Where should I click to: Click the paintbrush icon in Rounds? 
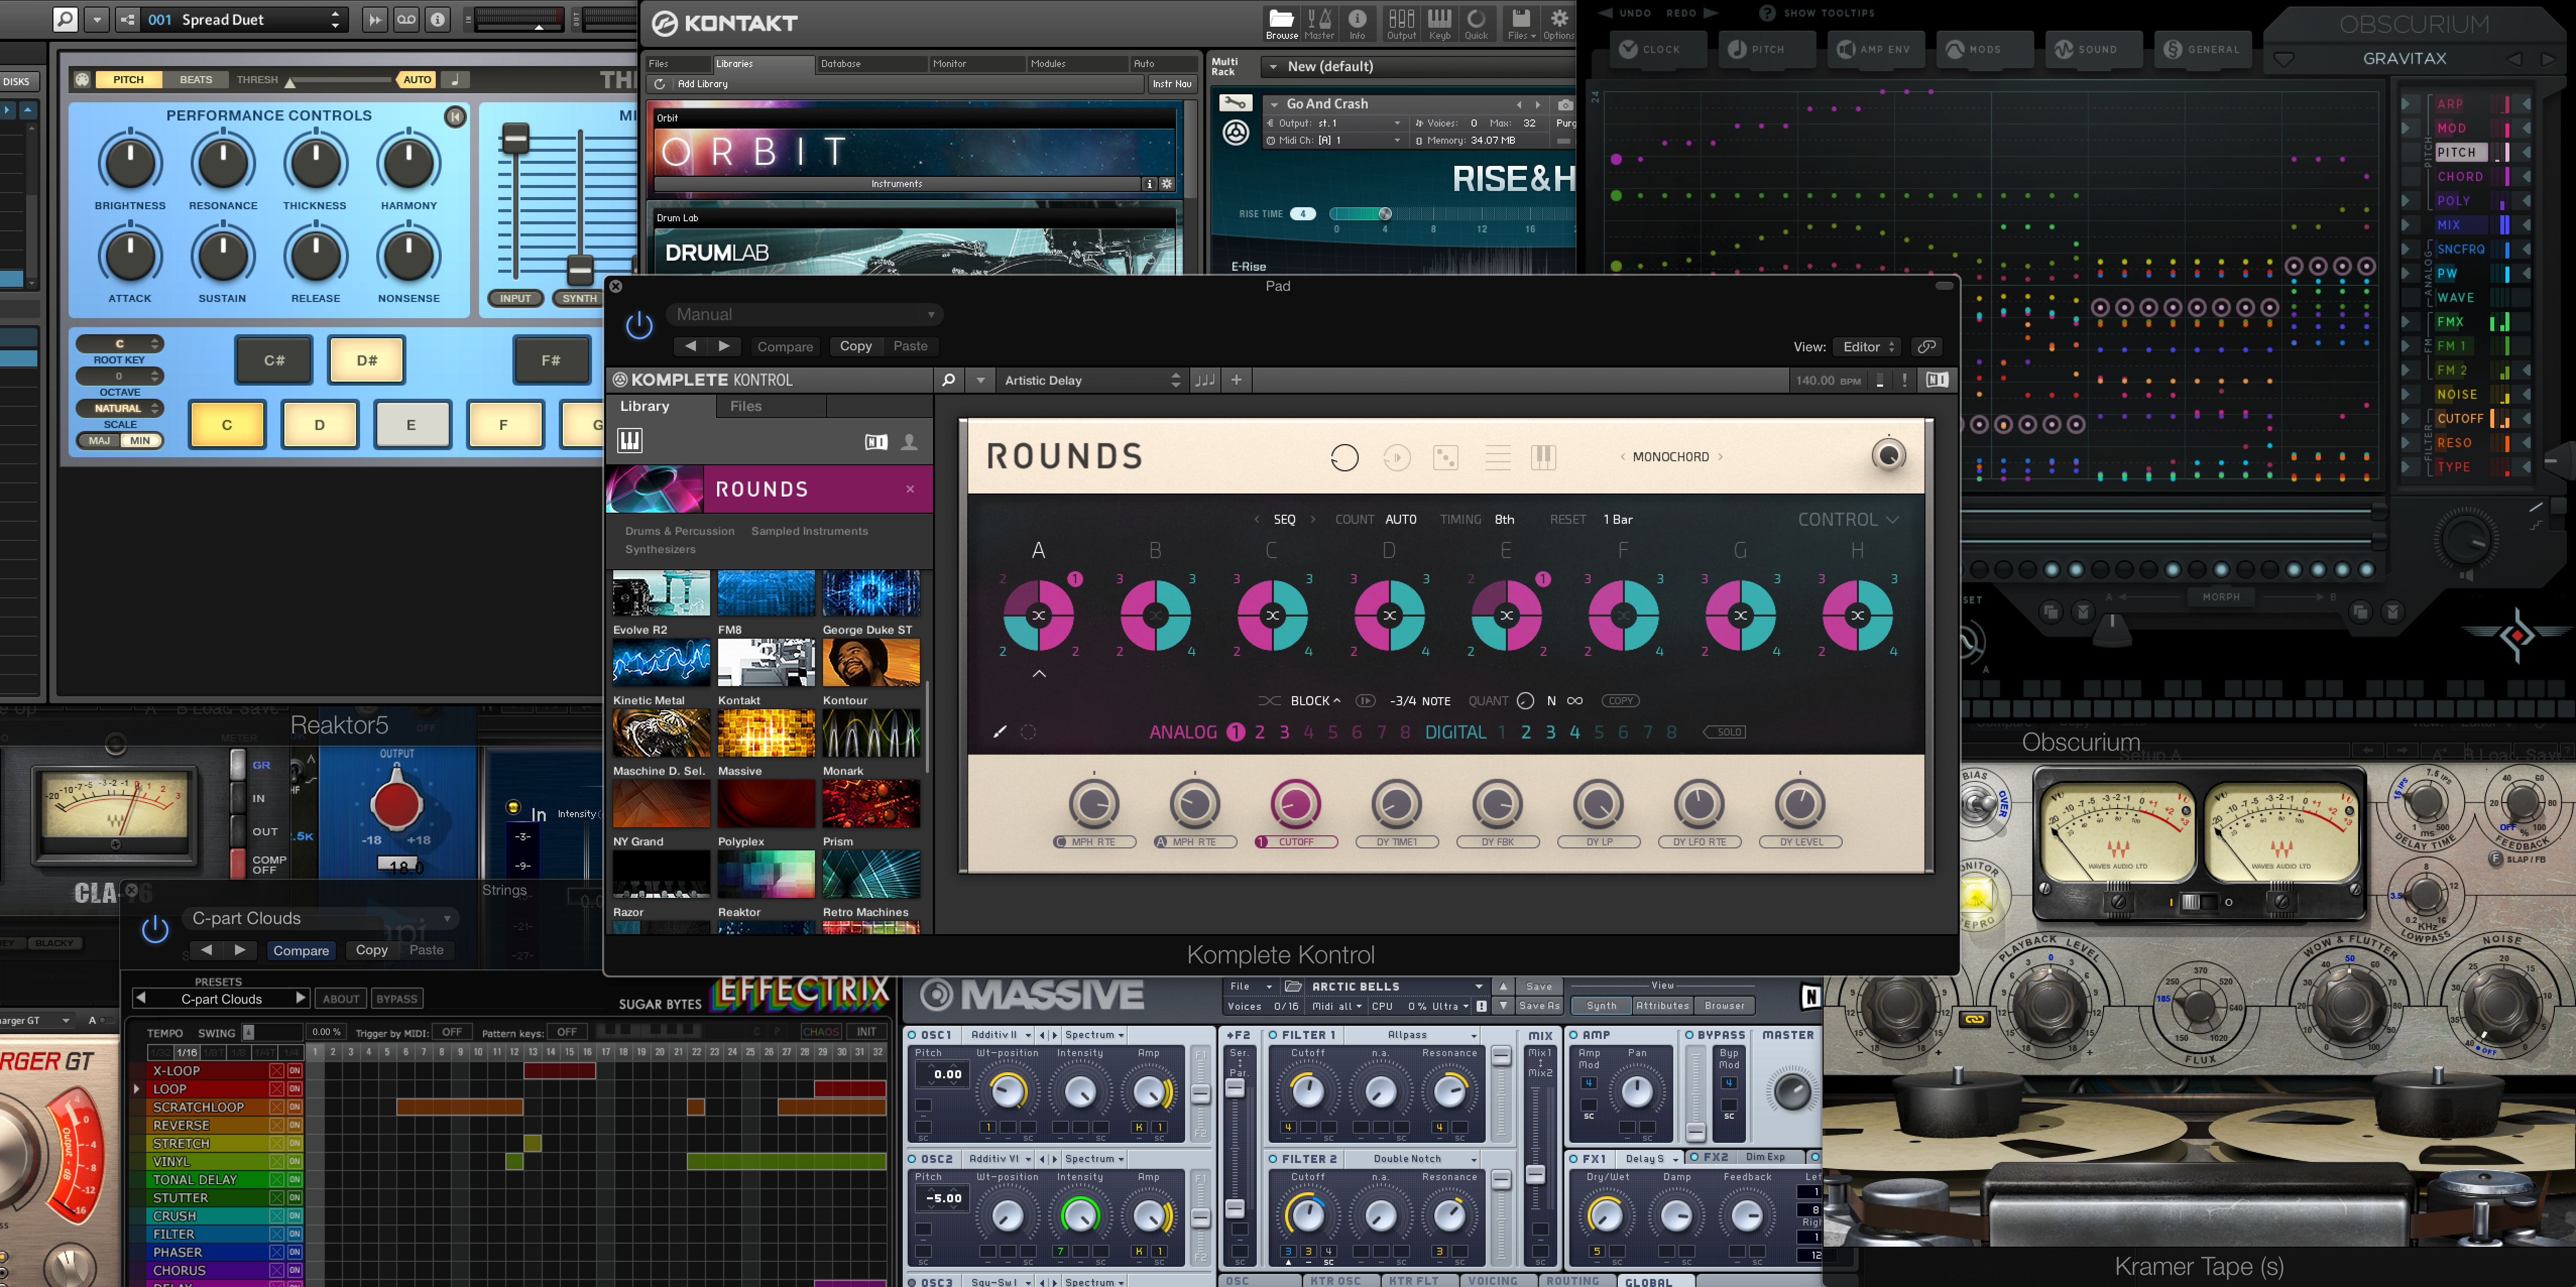999,732
